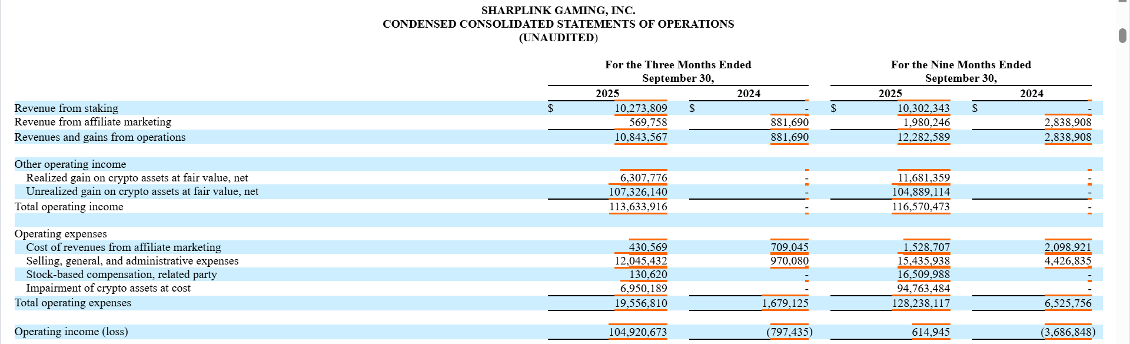1130x344 pixels.
Task: Click the 'Revenue from staking' row label
Action: click(x=66, y=108)
